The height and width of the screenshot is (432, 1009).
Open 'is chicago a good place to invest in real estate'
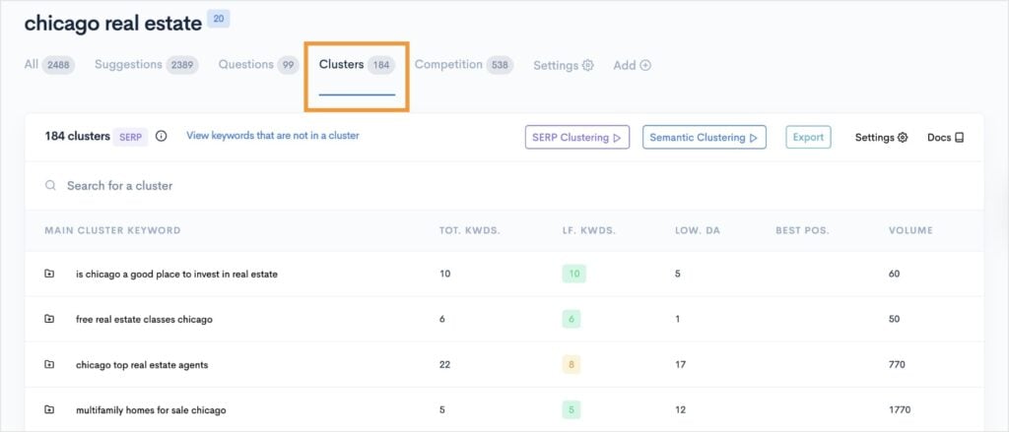click(x=176, y=274)
